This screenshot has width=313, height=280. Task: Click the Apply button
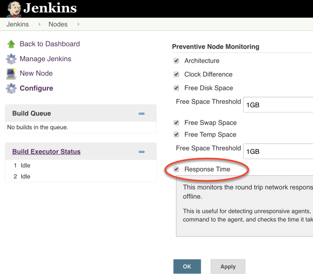228,266
